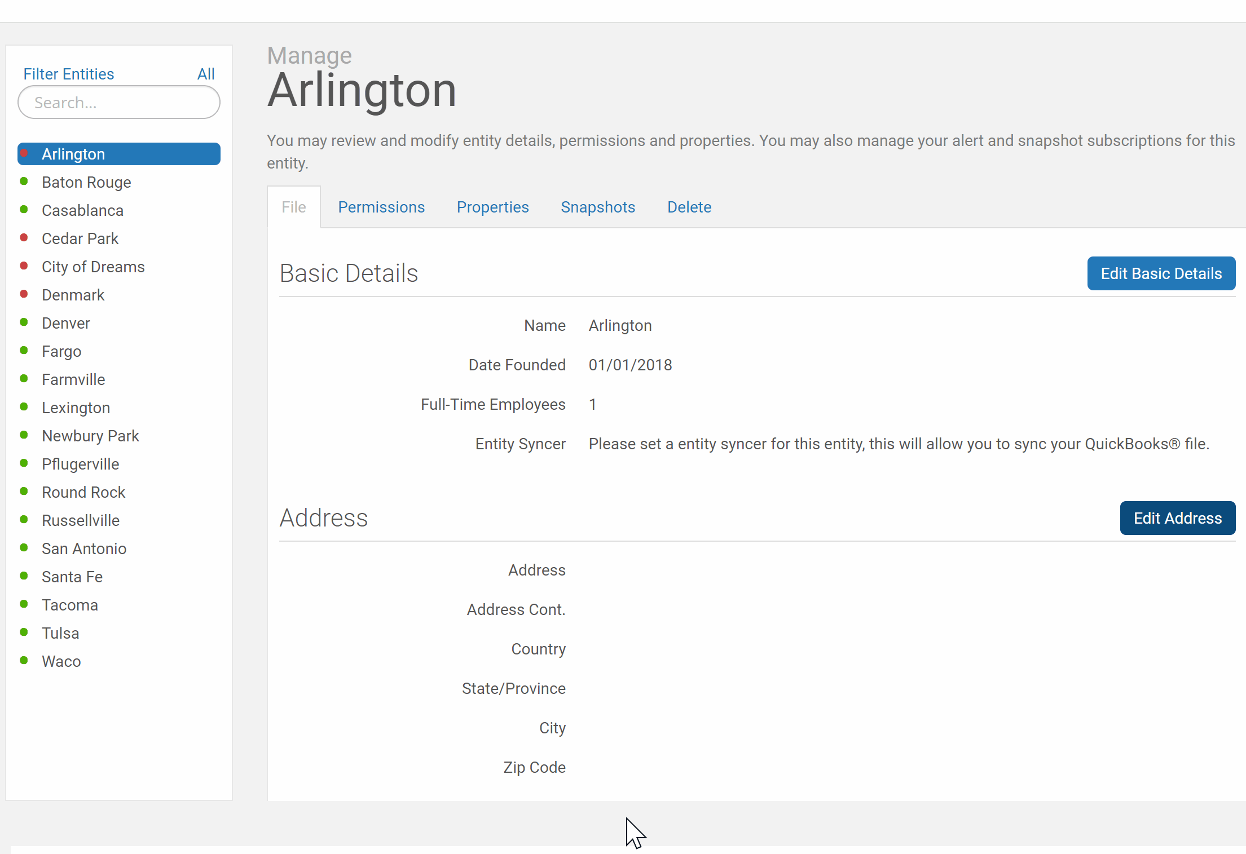Viewport: 1246px width, 854px height.
Task: Select Cedar Park from entity list
Action: pyautogui.click(x=80, y=238)
